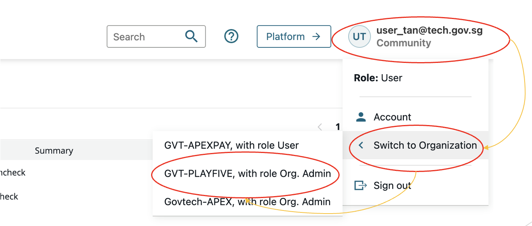Viewport: 532px width, 226px height.
Task: Select Account from the user menu
Action: pyautogui.click(x=392, y=116)
